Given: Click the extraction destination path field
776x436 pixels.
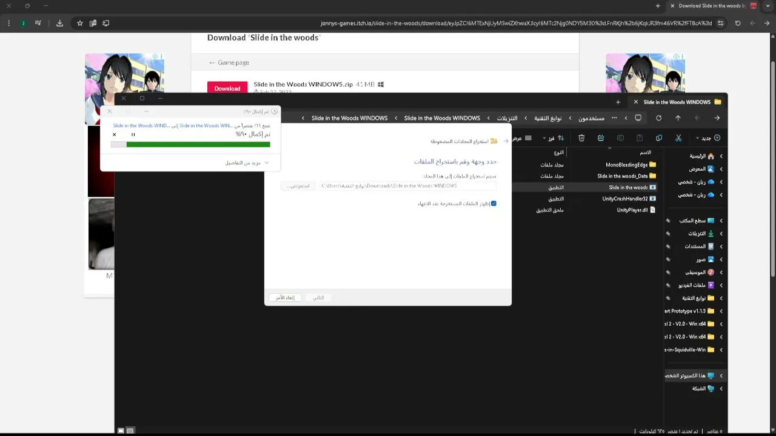Looking at the screenshot, I should click(407, 185).
